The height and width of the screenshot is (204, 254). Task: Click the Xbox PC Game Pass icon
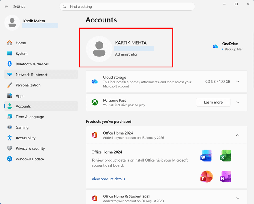(95, 103)
